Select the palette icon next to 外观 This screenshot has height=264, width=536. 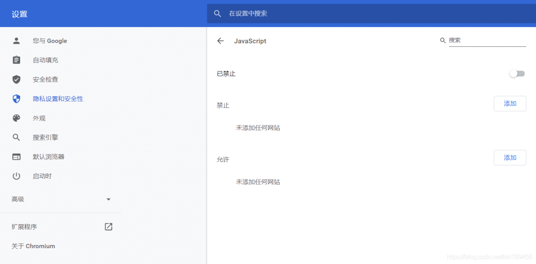16,118
